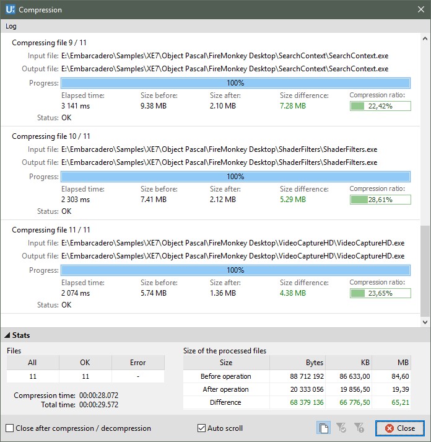Image resolution: width=431 pixels, height=442 pixels.
Task: Enable Close after compression / decompression checkbox
Action: point(10,428)
